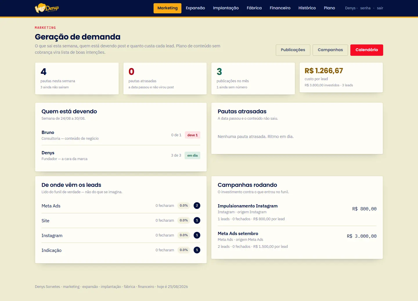Screen dimensions: 418x301
Task: Click the Site lead source label
Action: pos(45,221)
